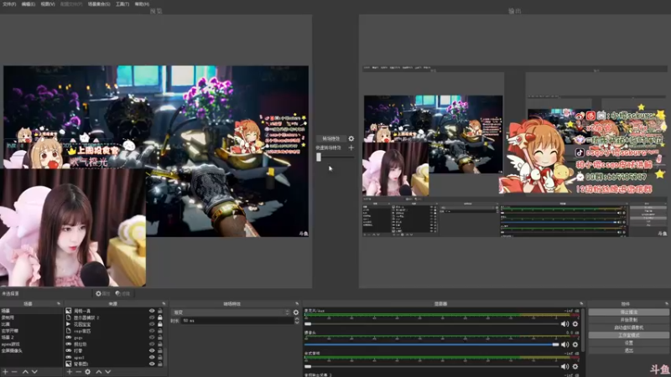The height and width of the screenshot is (377, 671).
Task: Toggle lock on first source row
Action: tap(159, 311)
